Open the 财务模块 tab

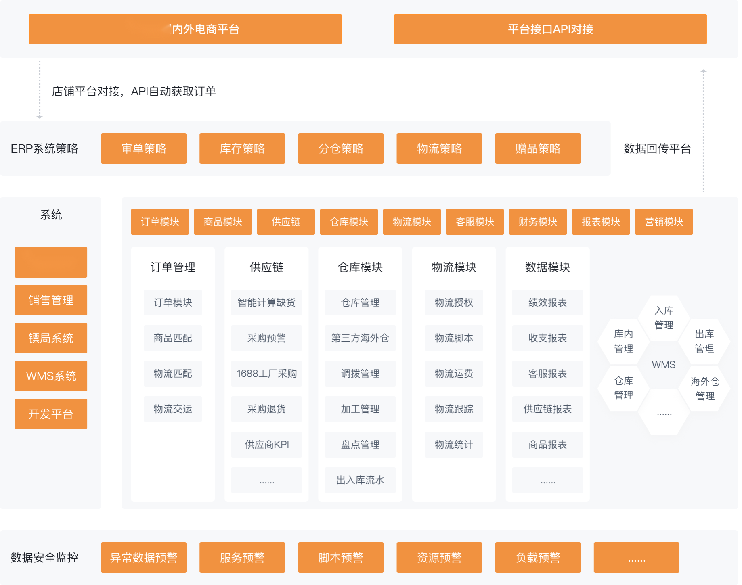538,222
